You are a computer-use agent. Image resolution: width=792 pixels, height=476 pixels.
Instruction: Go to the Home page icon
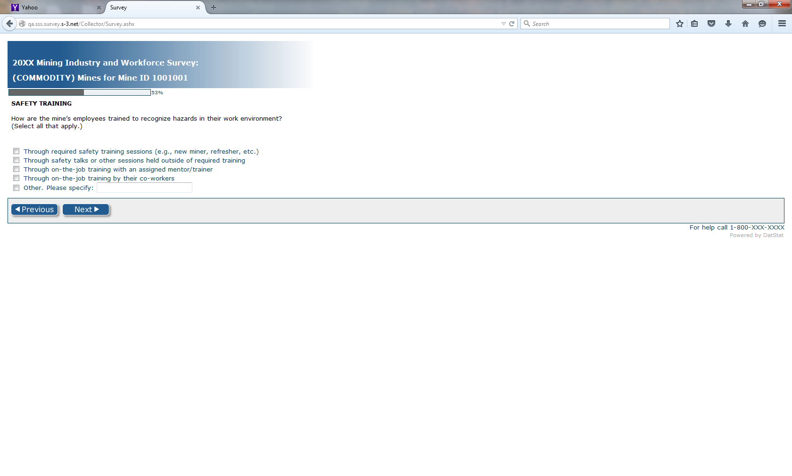tap(745, 24)
